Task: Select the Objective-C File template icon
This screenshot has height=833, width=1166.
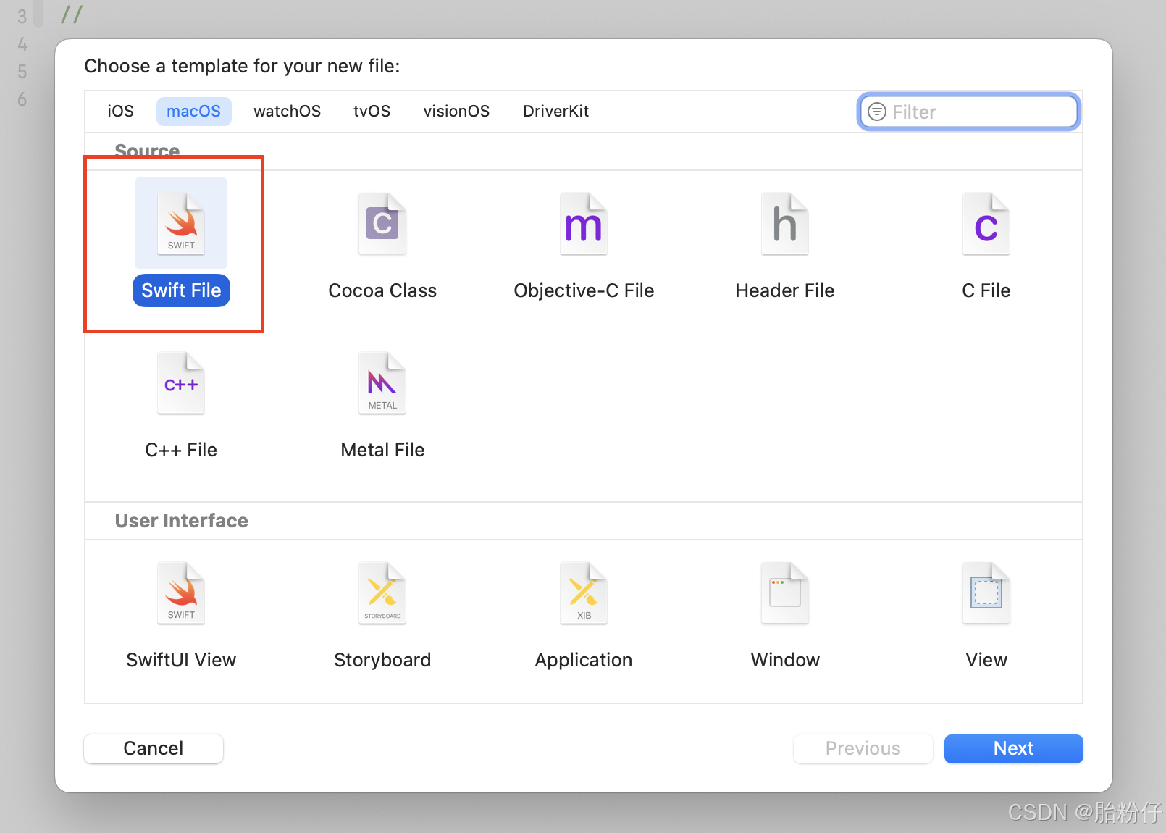Action: (584, 223)
